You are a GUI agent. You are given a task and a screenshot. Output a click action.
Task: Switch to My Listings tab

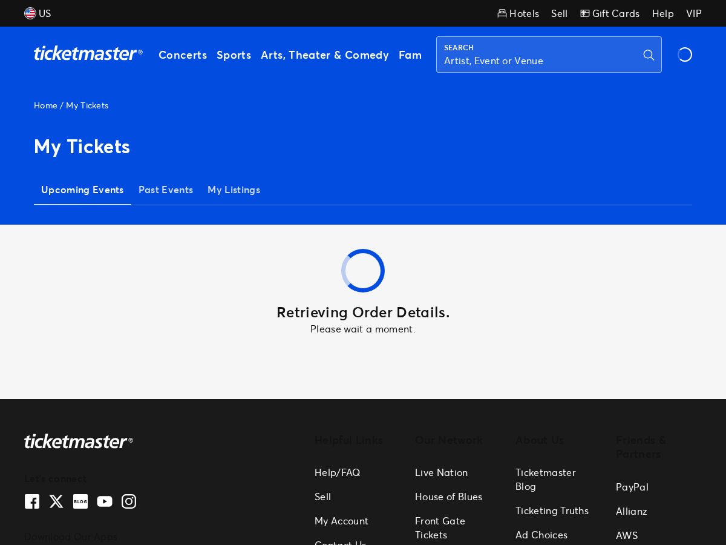(x=234, y=190)
